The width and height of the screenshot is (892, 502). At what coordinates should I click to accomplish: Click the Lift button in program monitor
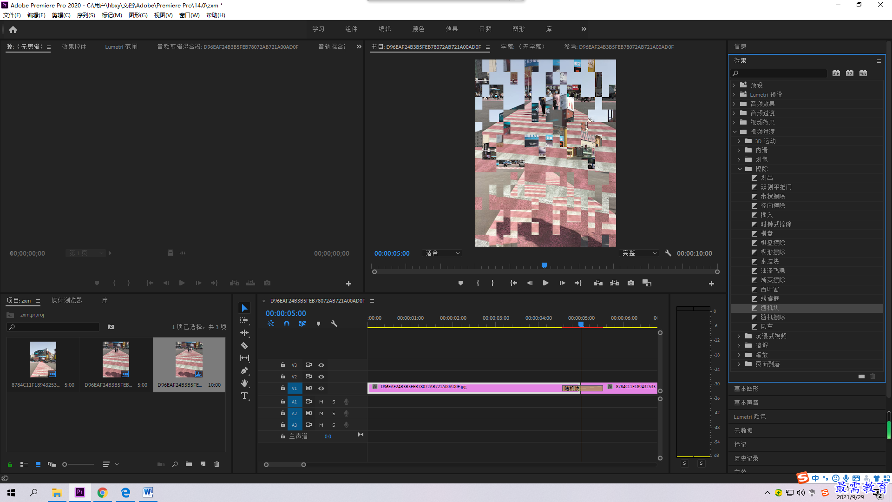coord(598,283)
